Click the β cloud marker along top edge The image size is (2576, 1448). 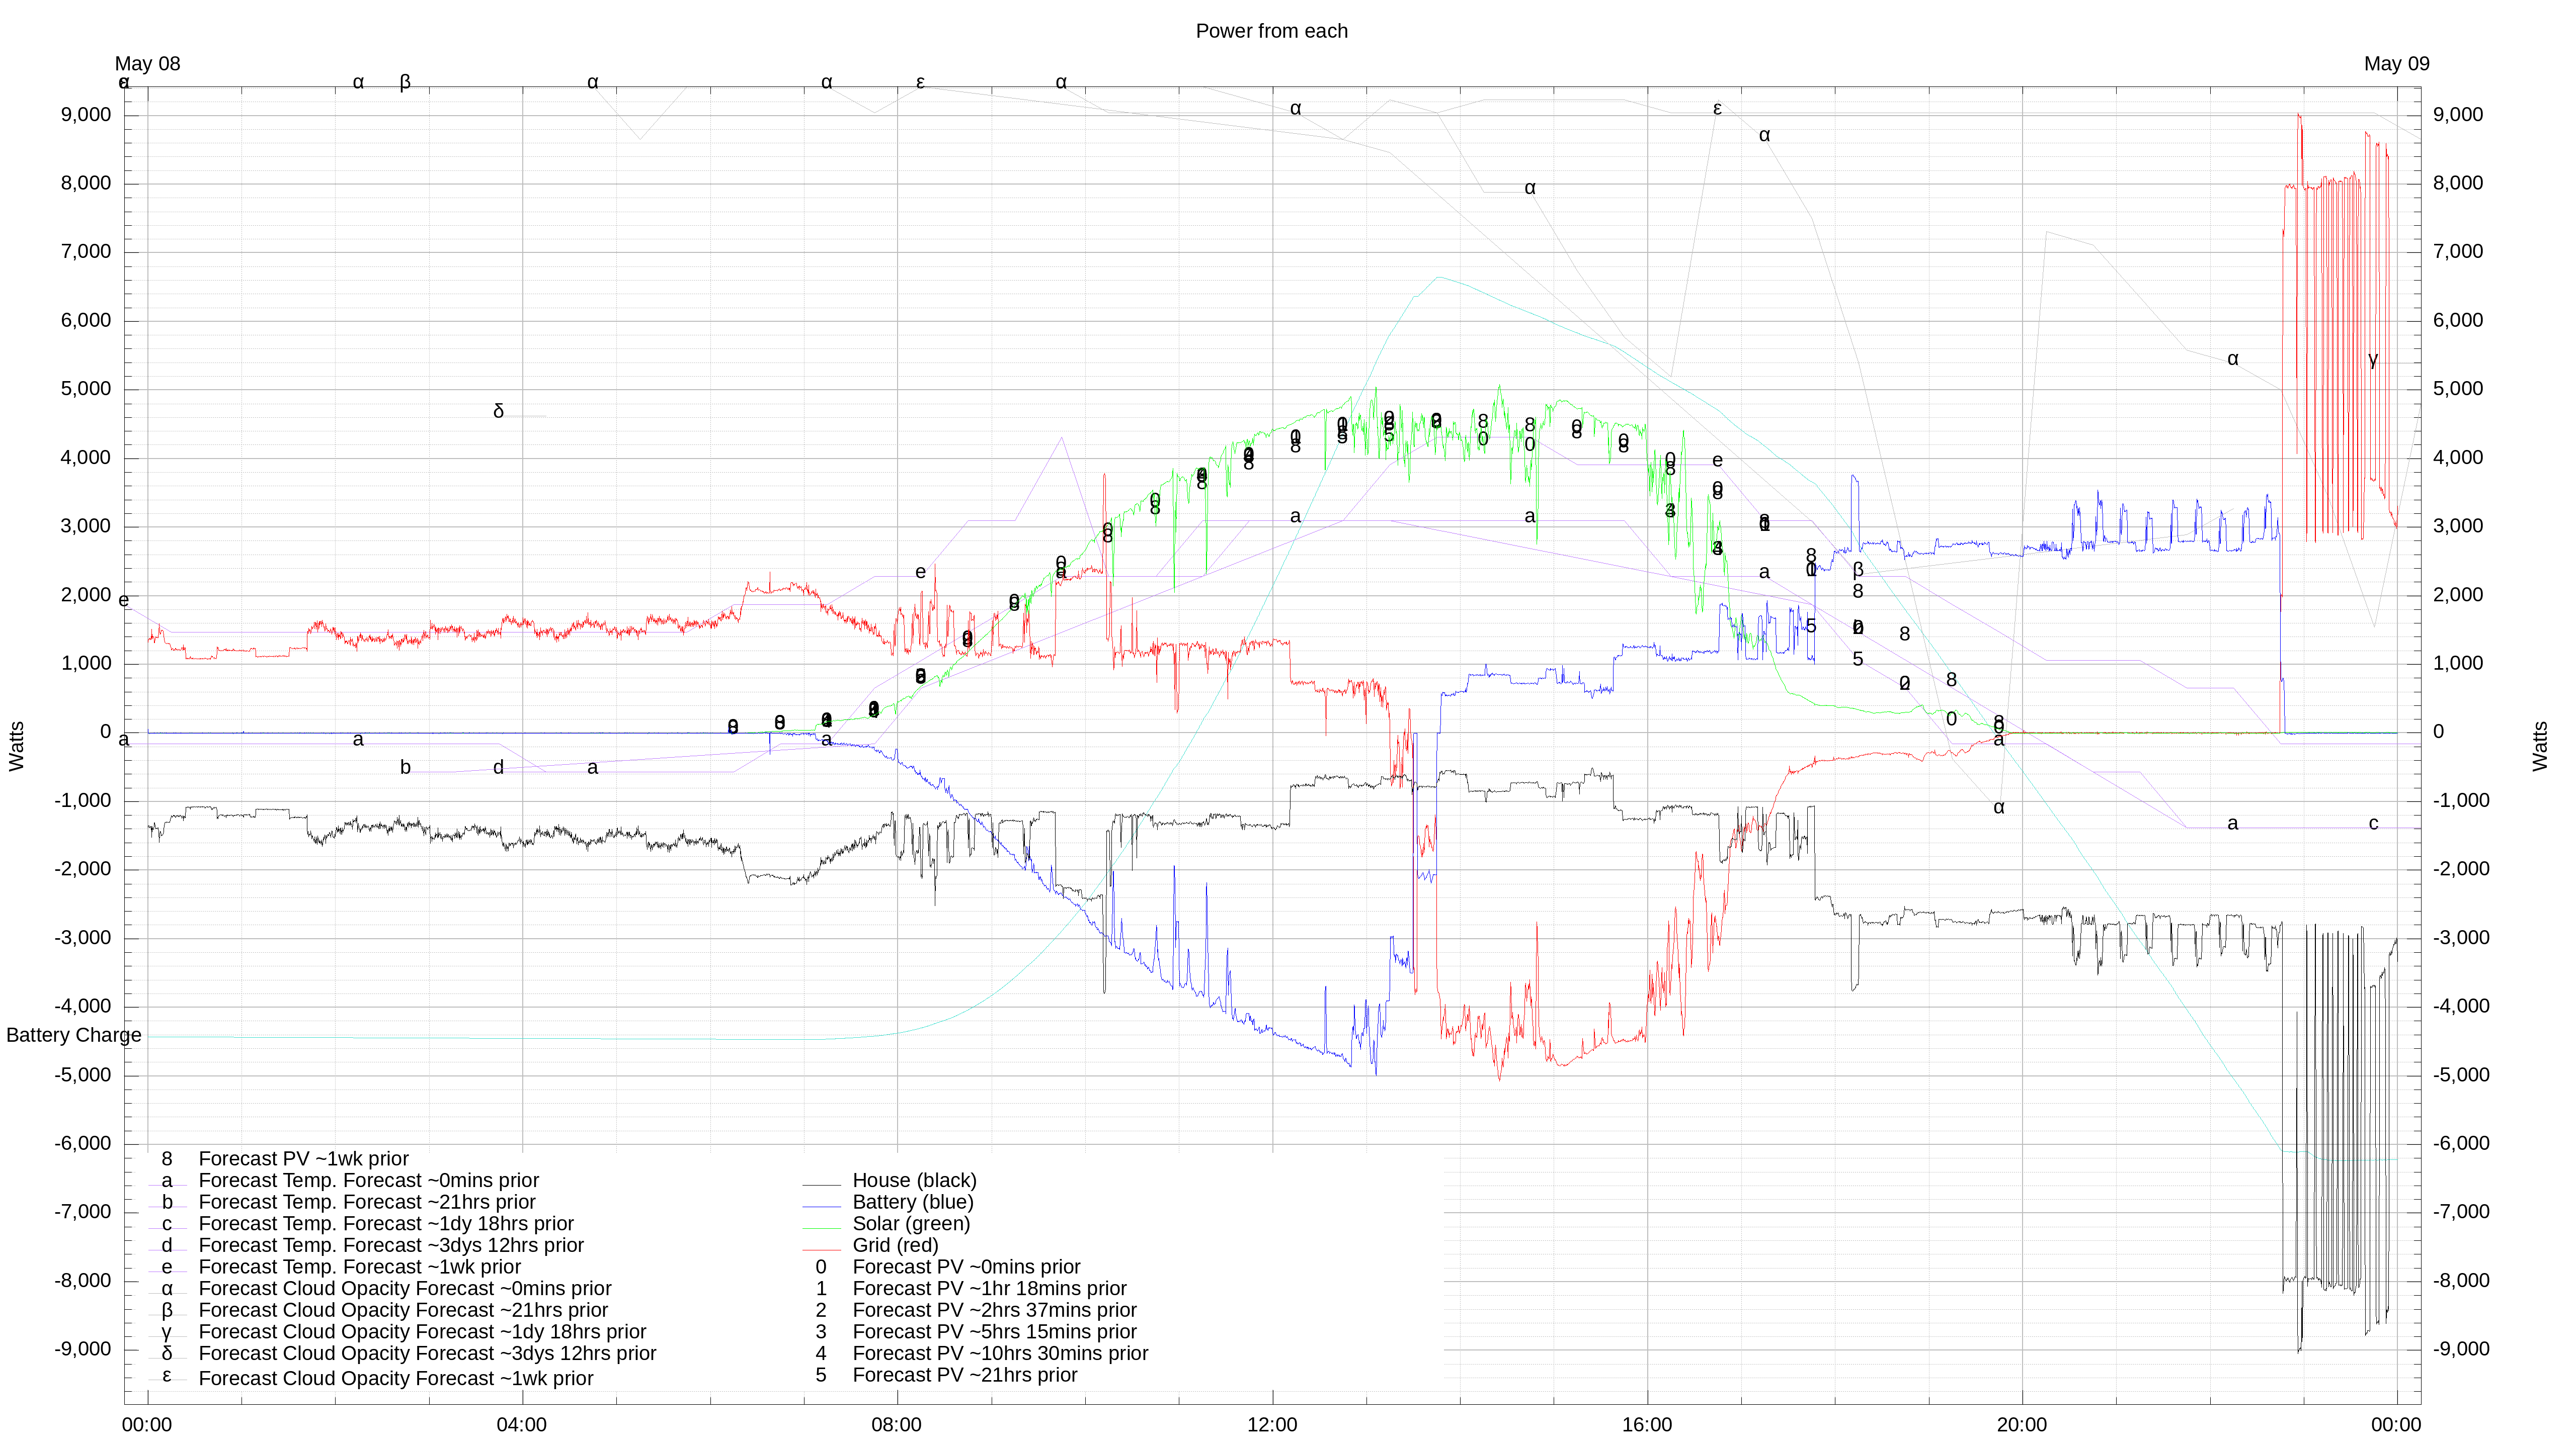pyautogui.click(x=405, y=82)
